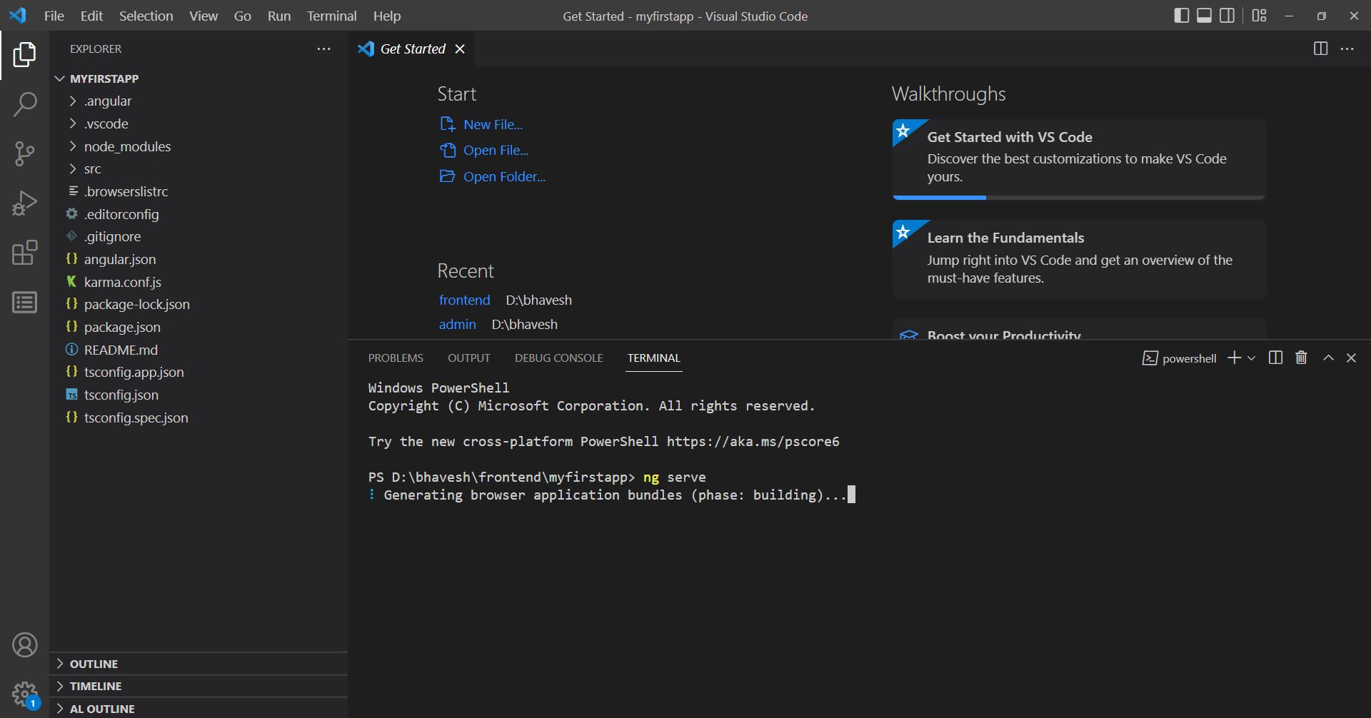Toggle the Secondary Side Bar
This screenshot has height=718, width=1371.
(x=1228, y=15)
